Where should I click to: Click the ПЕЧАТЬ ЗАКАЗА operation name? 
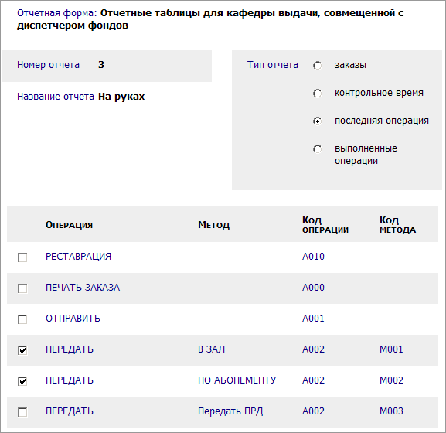[x=83, y=288]
